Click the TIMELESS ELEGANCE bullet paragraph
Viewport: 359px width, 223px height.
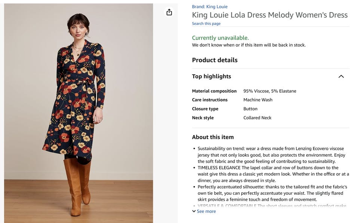(x=273, y=174)
